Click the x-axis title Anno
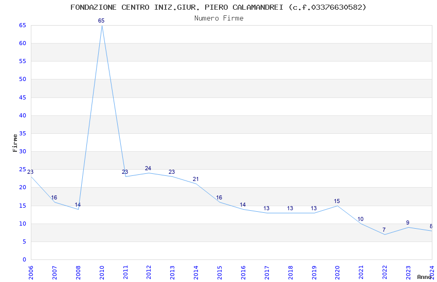This screenshot has height=282, width=437. click(424, 277)
